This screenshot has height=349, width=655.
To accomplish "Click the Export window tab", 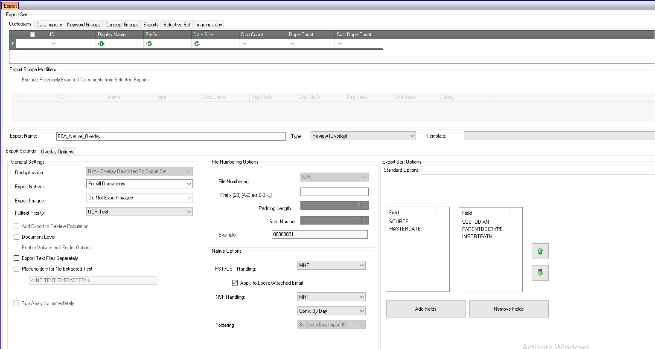I will click(x=10, y=6).
